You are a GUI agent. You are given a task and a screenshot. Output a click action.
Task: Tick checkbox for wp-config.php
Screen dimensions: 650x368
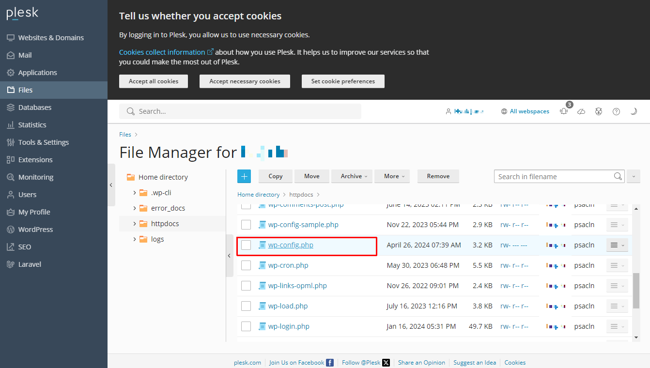(246, 245)
